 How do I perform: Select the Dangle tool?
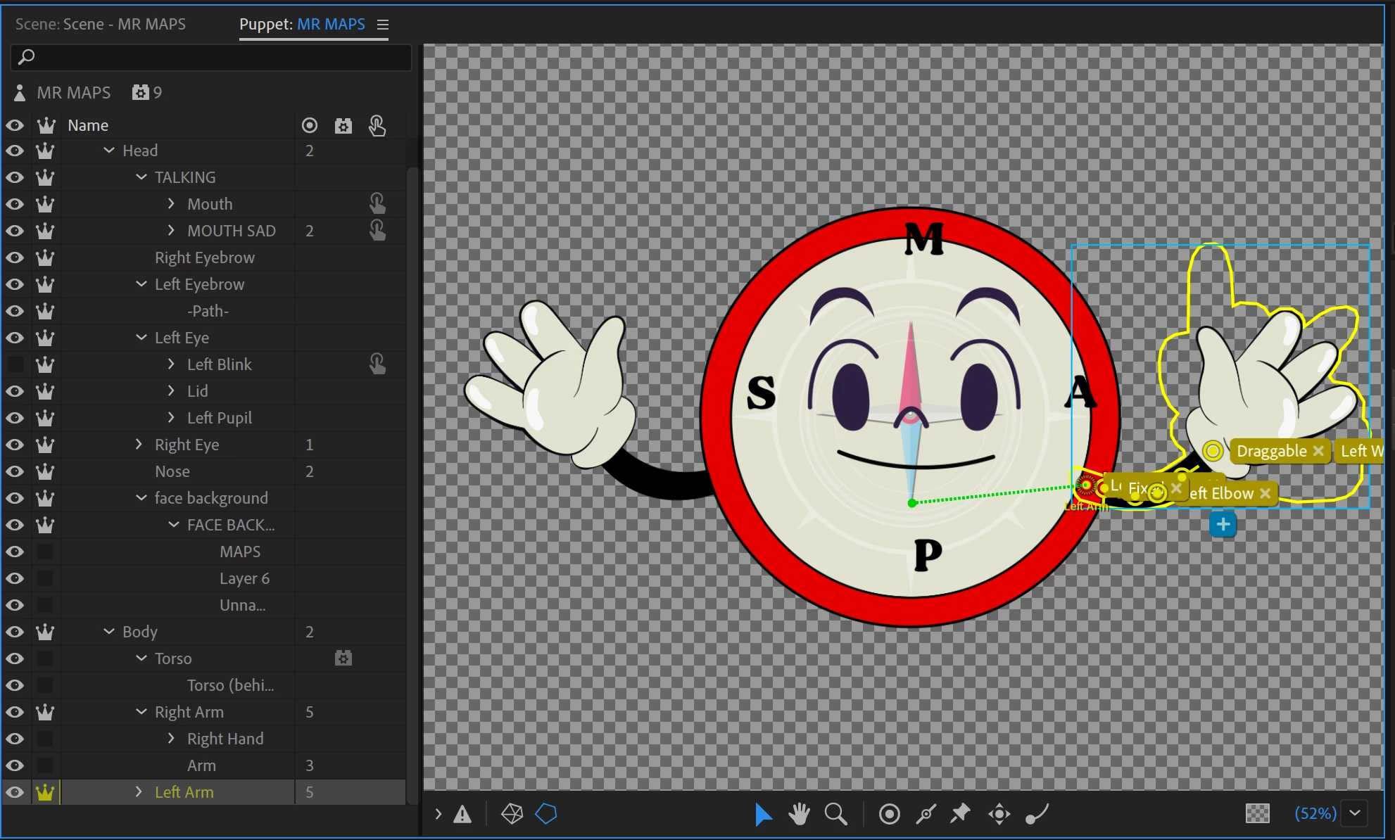coord(1037,814)
